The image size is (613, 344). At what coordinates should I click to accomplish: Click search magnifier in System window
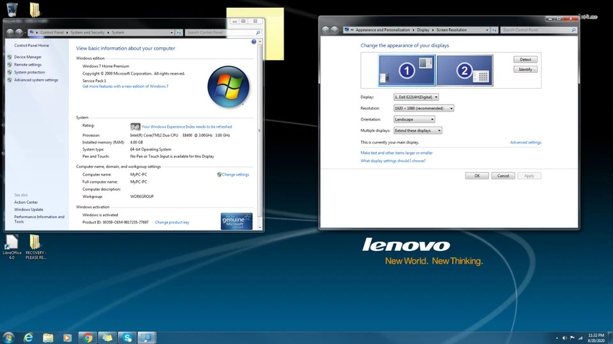(258, 33)
